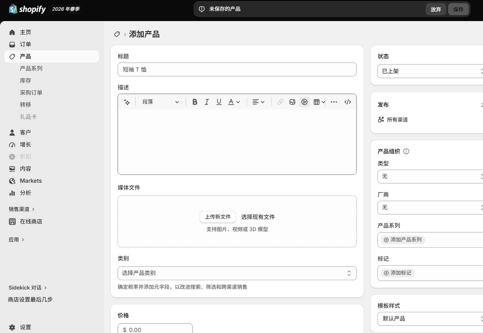Click the 产品 tag icon in sidebar
The width and height of the screenshot is (483, 333).
coord(12,57)
